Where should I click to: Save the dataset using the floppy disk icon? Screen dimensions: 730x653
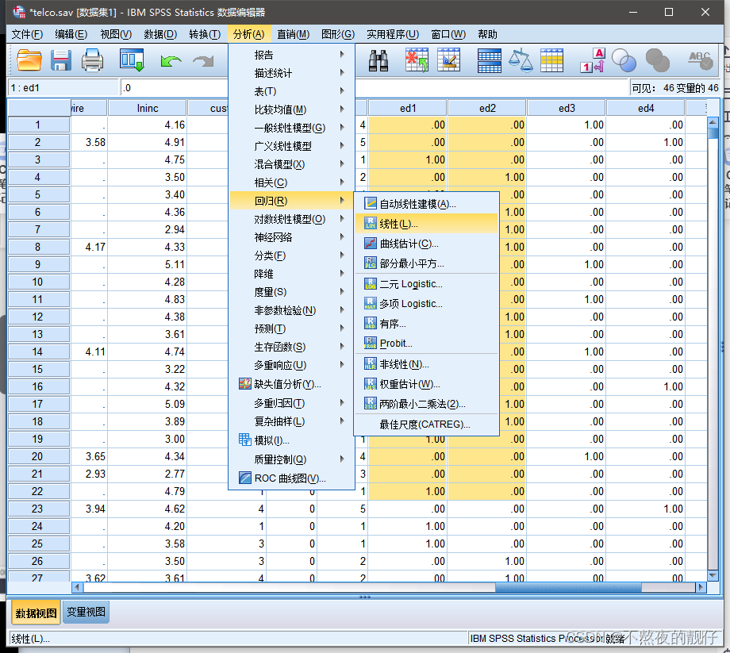pos(61,60)
